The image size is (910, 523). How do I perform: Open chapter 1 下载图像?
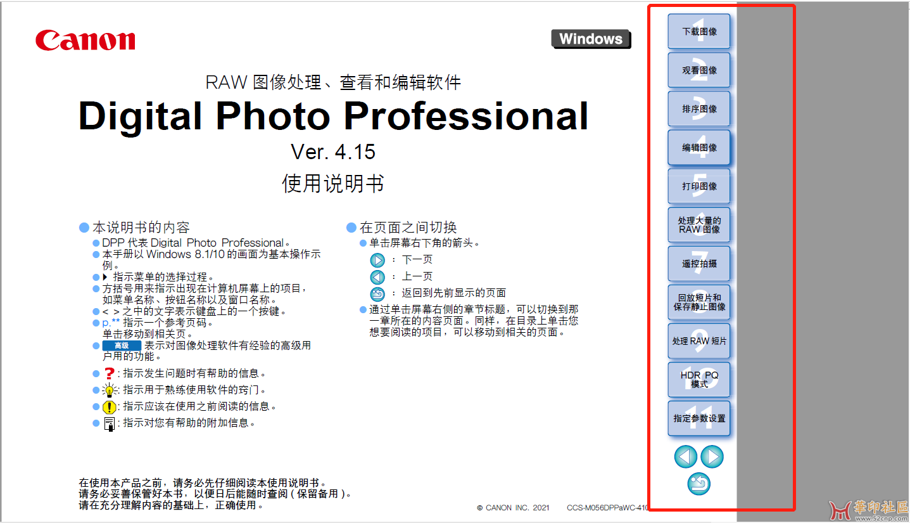[699, 31]
